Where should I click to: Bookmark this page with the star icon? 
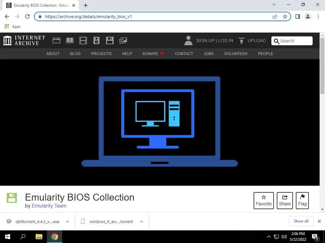285,16
